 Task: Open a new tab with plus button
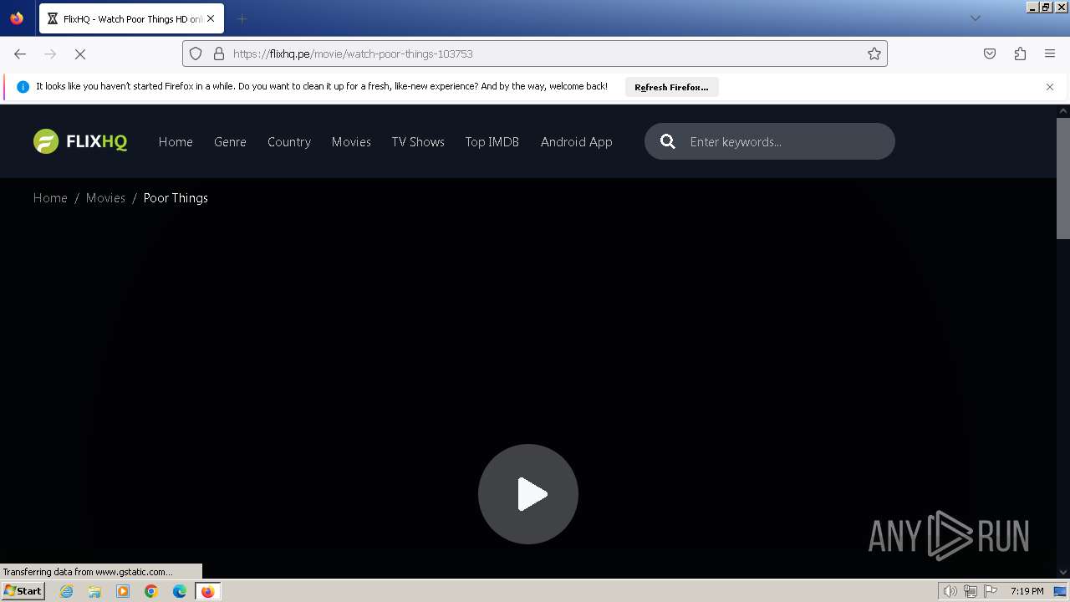pyautogui.click(x=242, y=18)
